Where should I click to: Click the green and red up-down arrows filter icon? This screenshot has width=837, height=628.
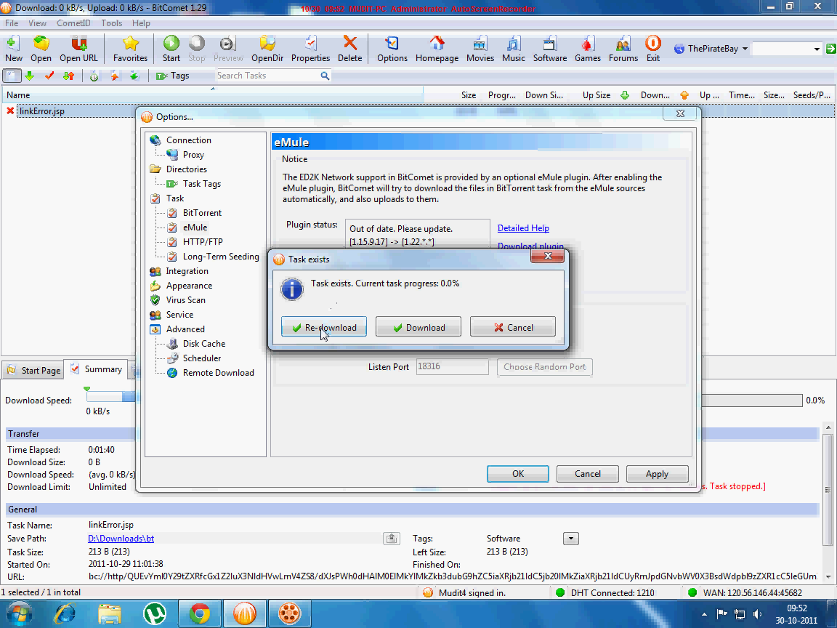click(x=69, y=76)
